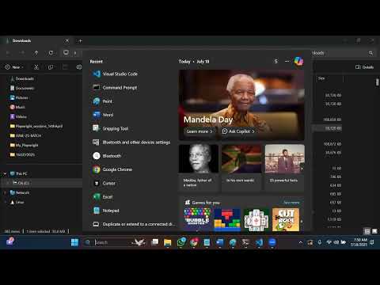Open the Mahjong solitaire game thumbnail
The image size is (380, 285).
(256, 219)
